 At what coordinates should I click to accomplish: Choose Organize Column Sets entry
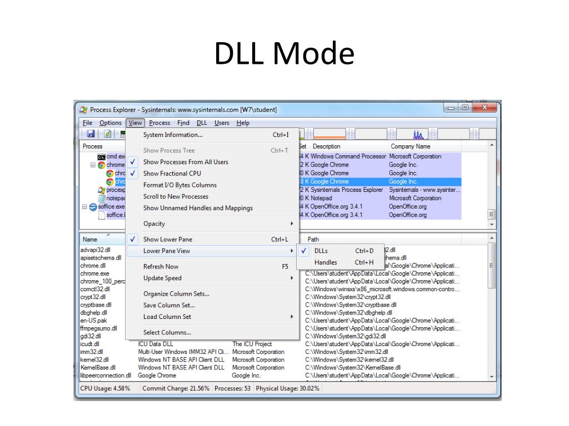coord(212,294)
